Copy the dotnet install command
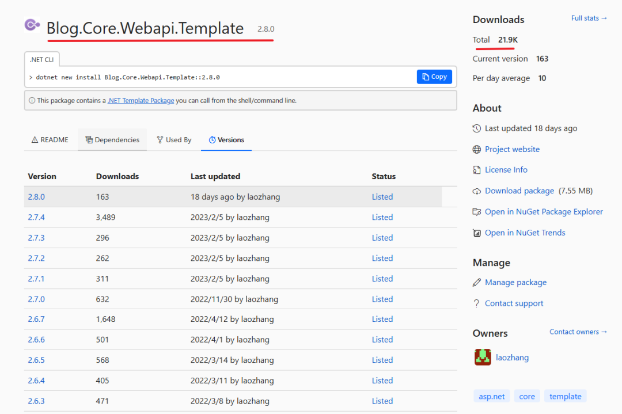Viewport: 622px width, 414px height. (x=434, y=77)
